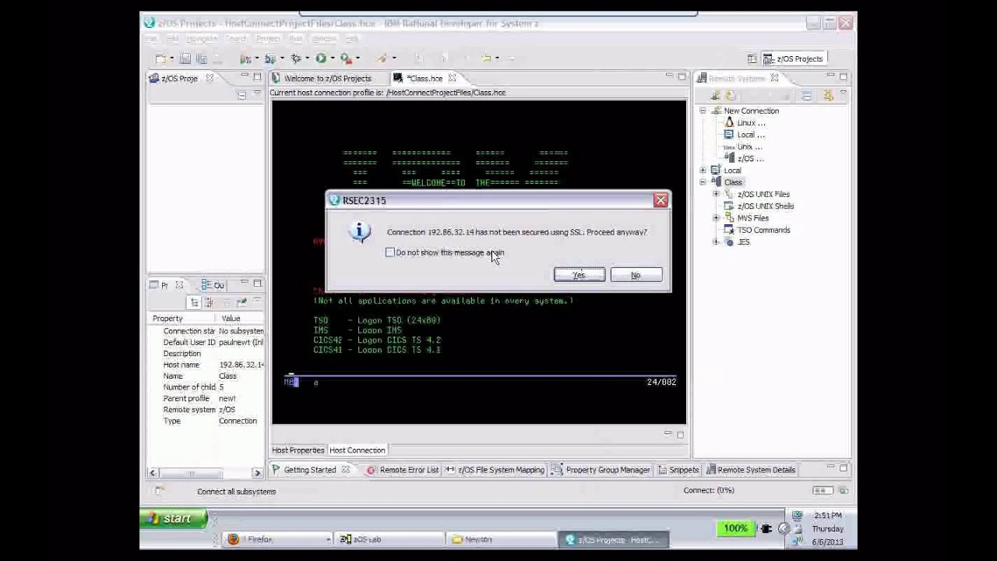Expand the Local tree node

point(703,171)
